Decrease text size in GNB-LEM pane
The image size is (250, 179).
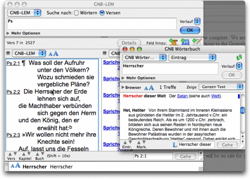(x=50, y=54)
